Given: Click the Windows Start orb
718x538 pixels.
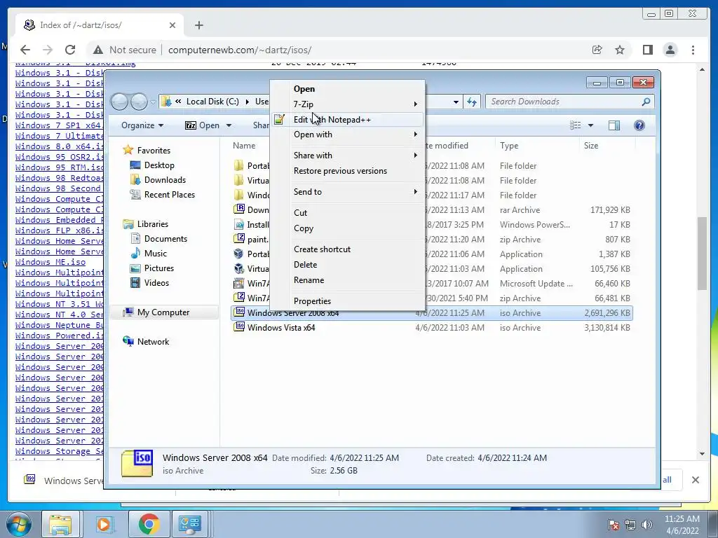Looking at the screenshot, I should [19, 524].
